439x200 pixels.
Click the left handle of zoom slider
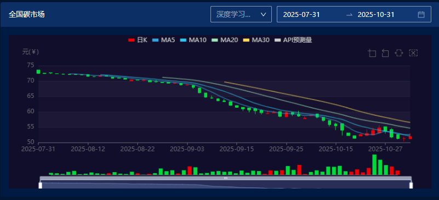click(41, 185)
